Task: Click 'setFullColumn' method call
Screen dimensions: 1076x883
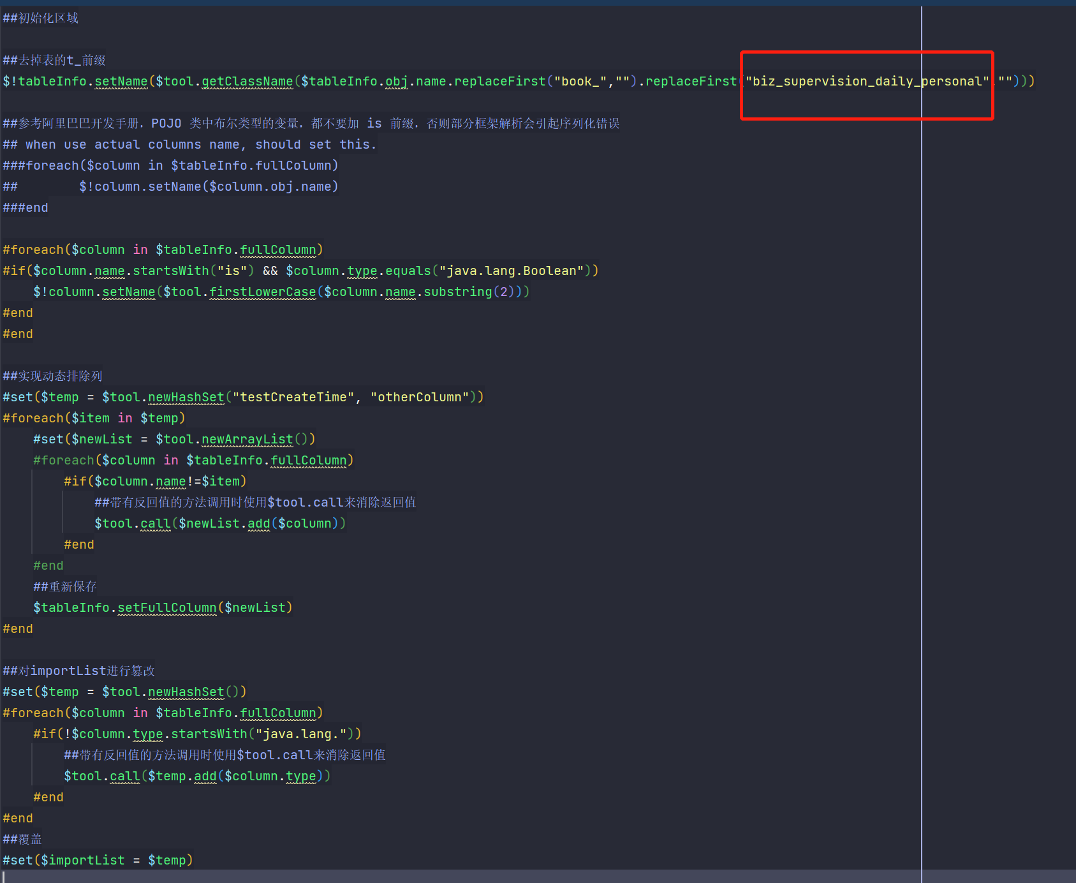Action: 167,607
